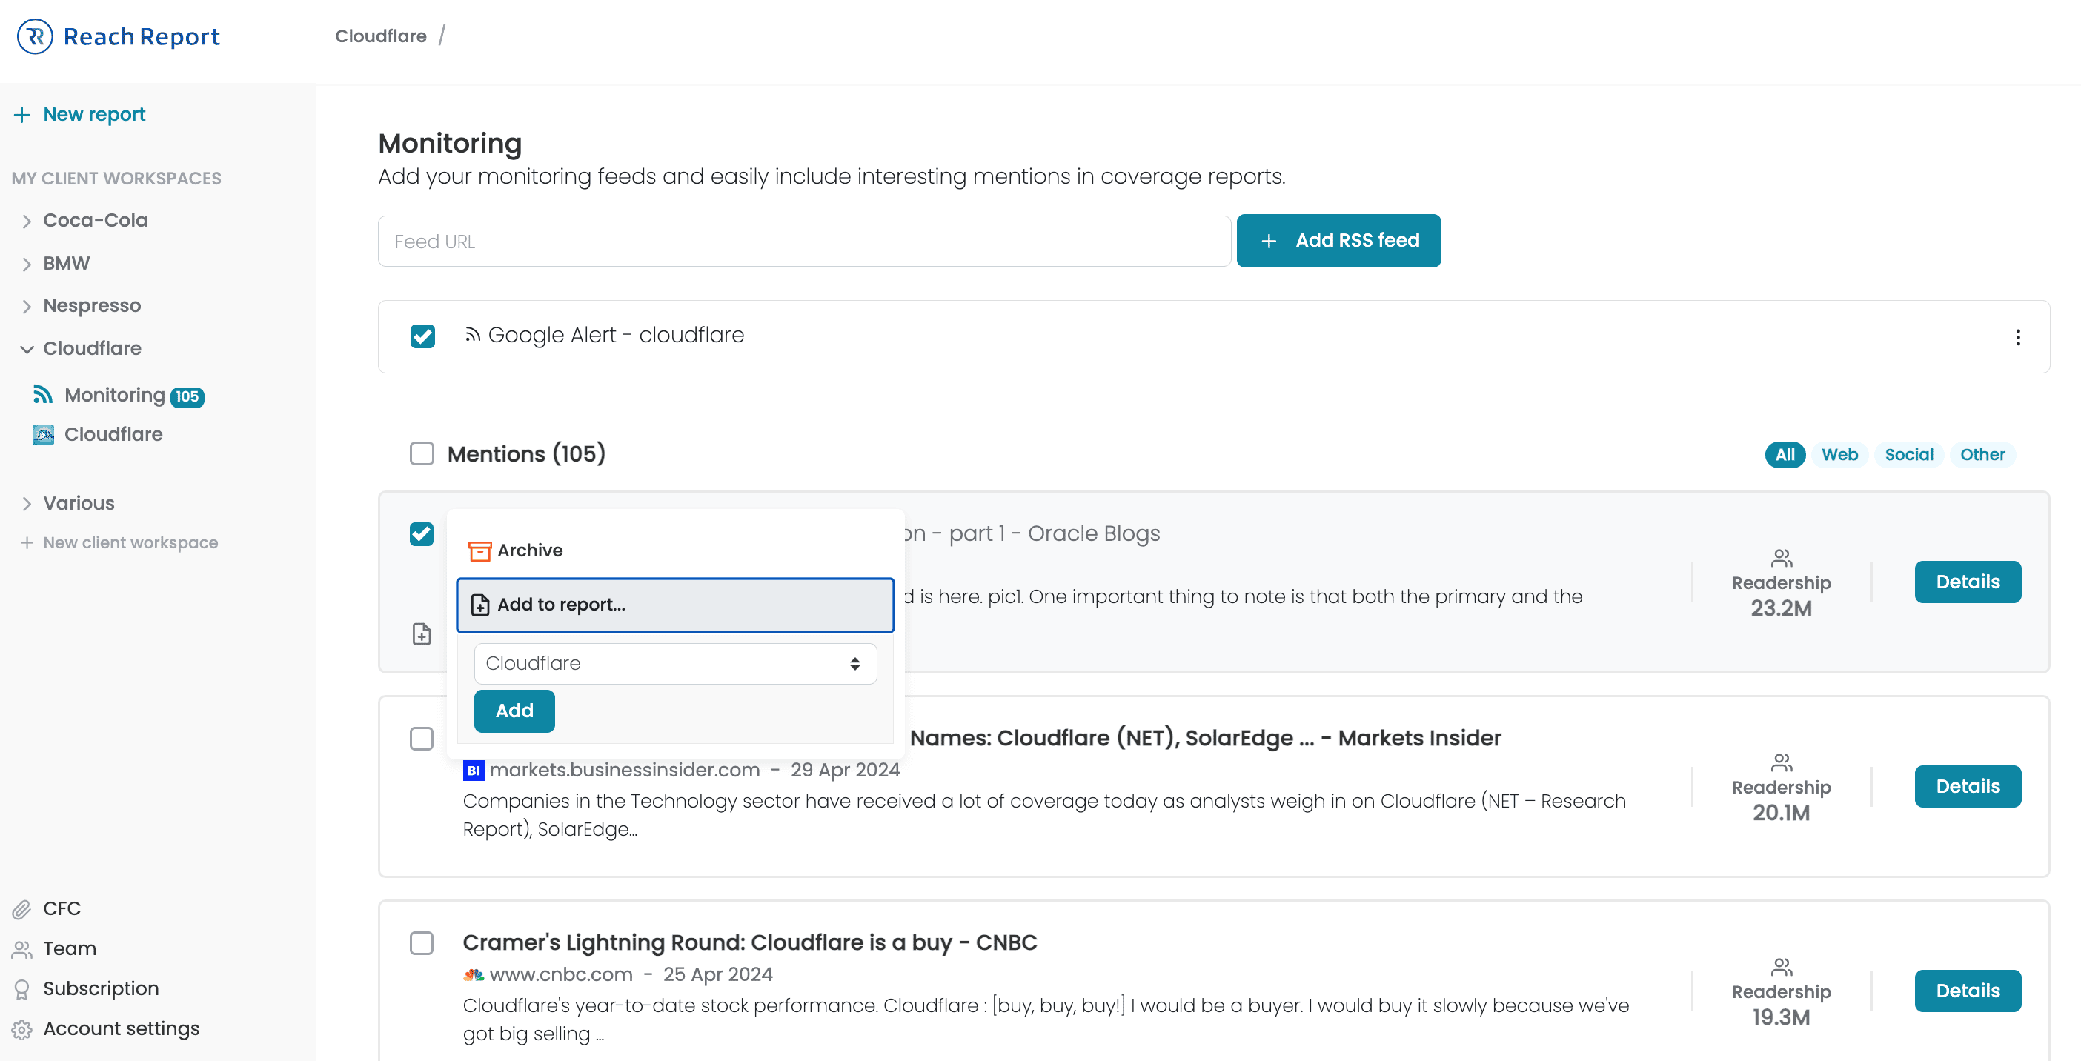Screen dimensions: 2081x1061
Task: Click the readership icon for 19.3M mention
Action: 1782,966
